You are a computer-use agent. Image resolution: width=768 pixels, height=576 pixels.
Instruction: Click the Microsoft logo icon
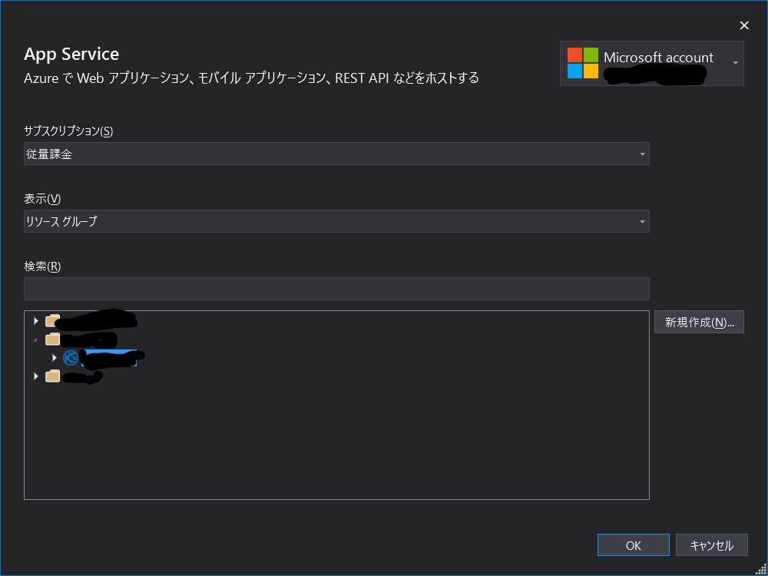(583, 63)
